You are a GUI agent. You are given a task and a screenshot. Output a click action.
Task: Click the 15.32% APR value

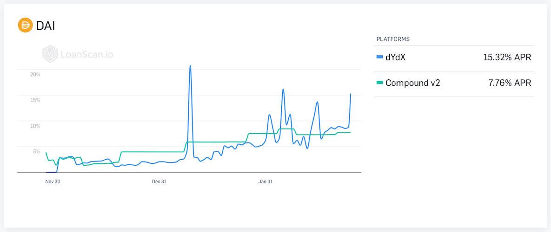point(507,58)
